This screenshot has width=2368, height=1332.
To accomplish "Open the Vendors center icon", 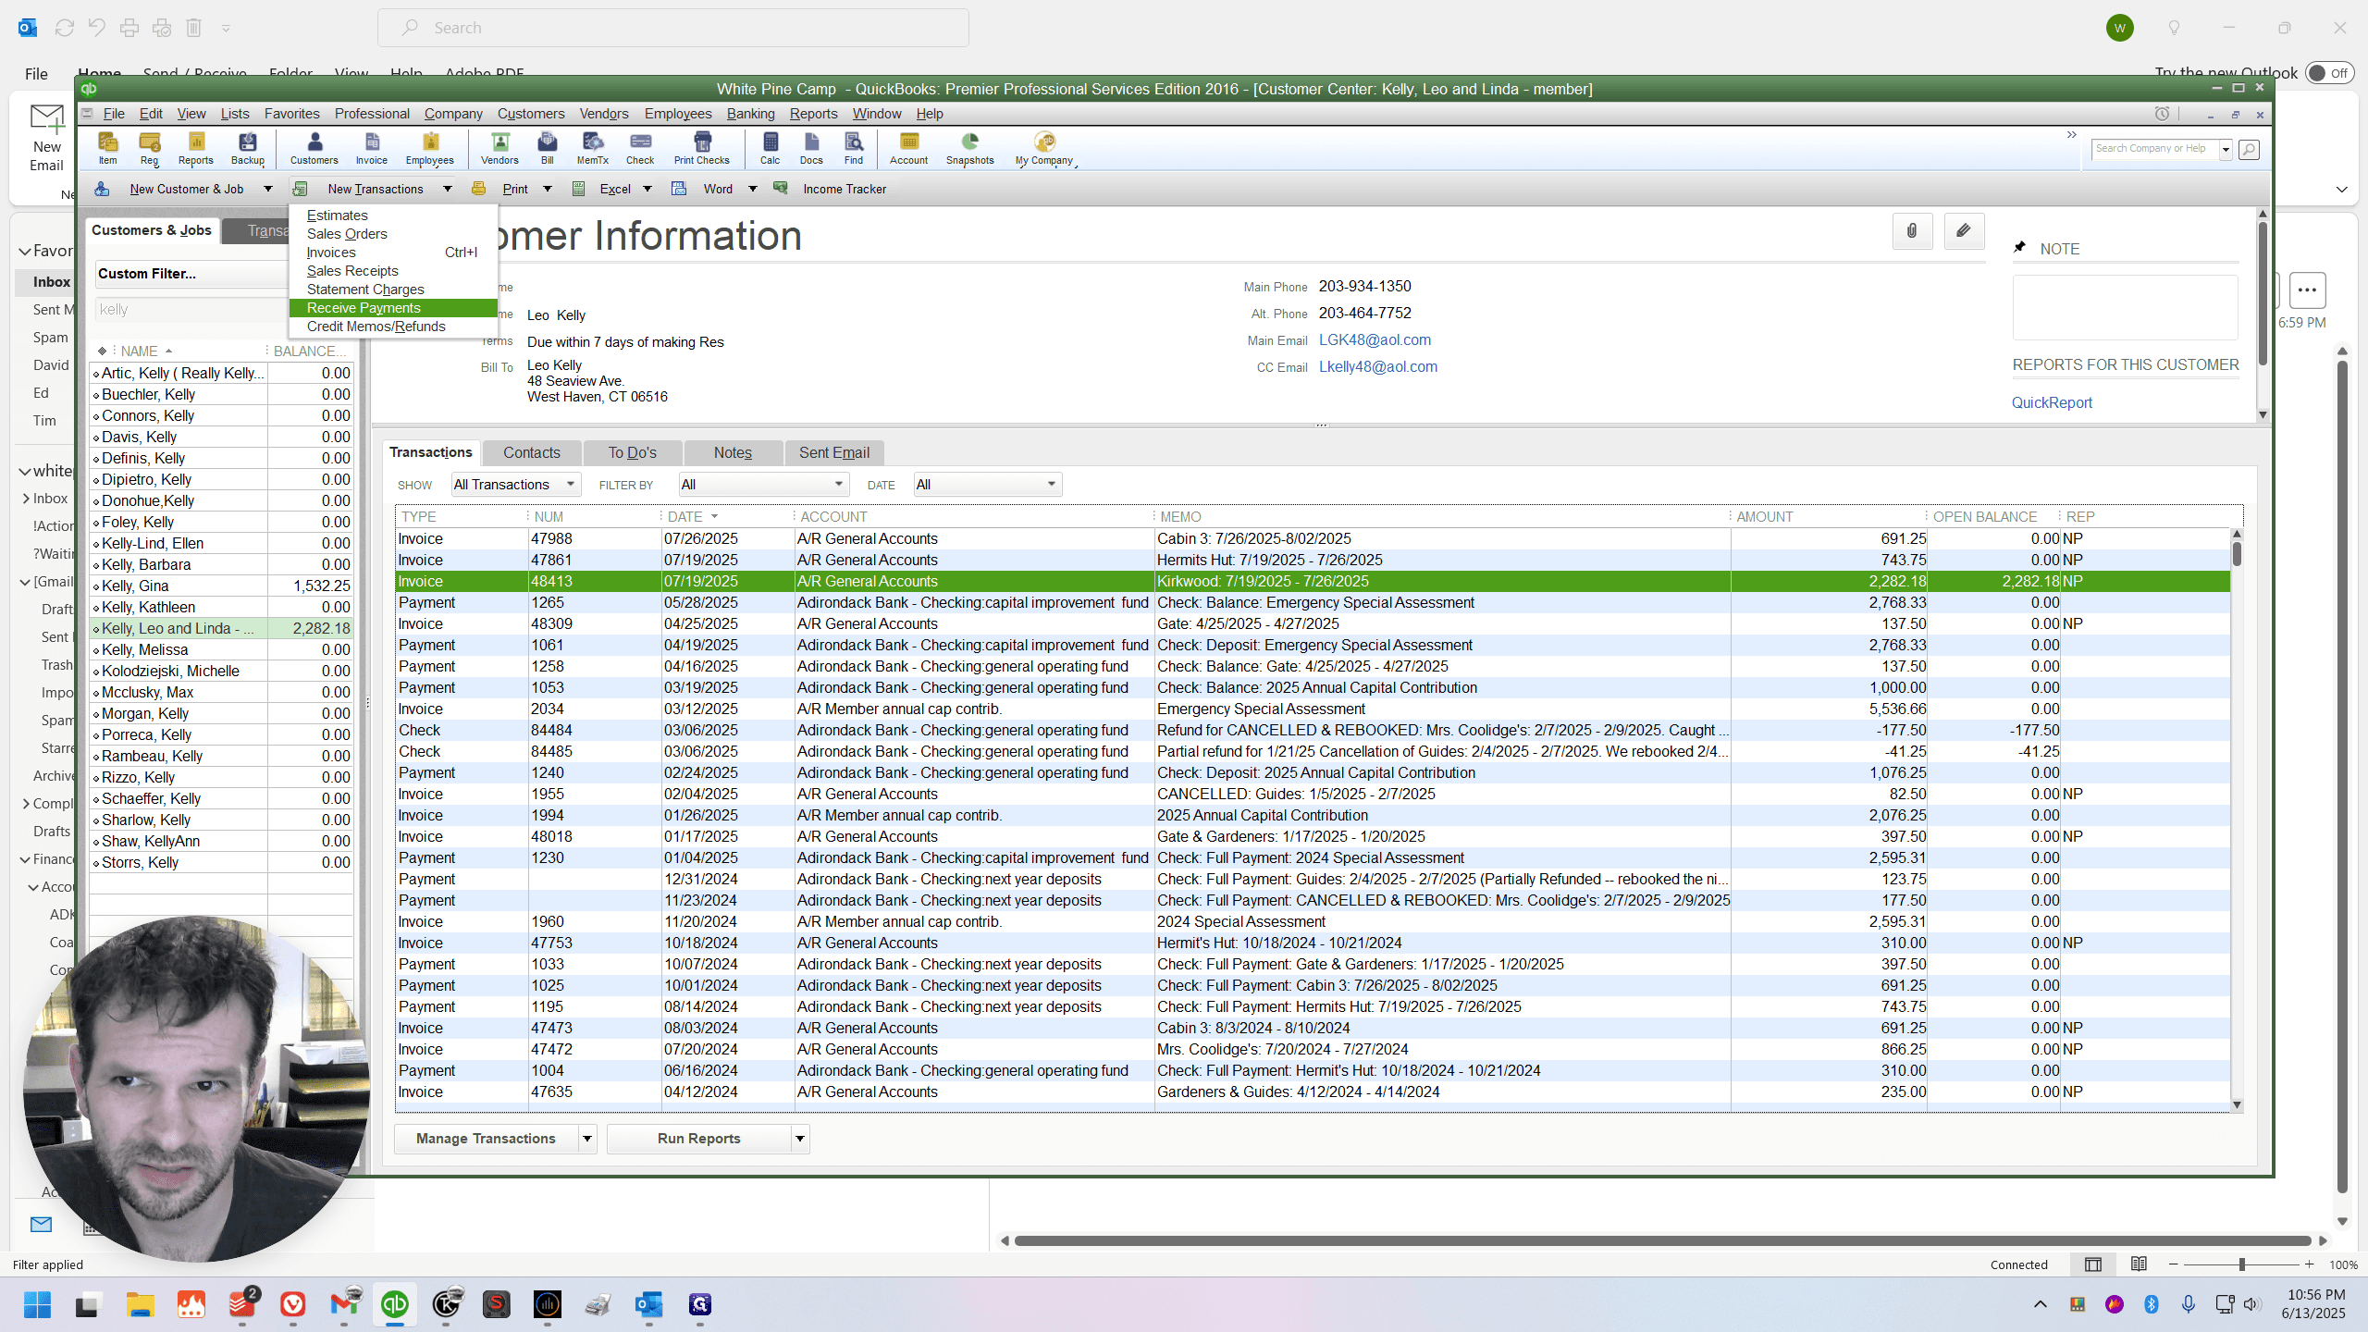I will tap(499, 148).
